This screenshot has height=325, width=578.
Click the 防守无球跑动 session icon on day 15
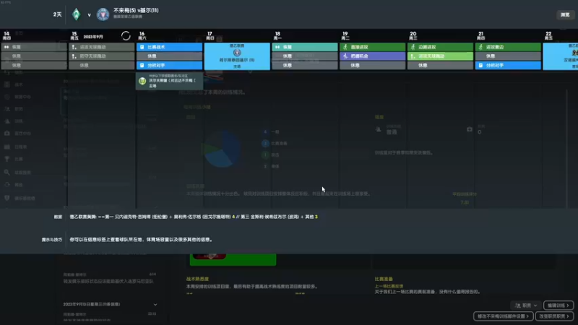pos(74,56)
